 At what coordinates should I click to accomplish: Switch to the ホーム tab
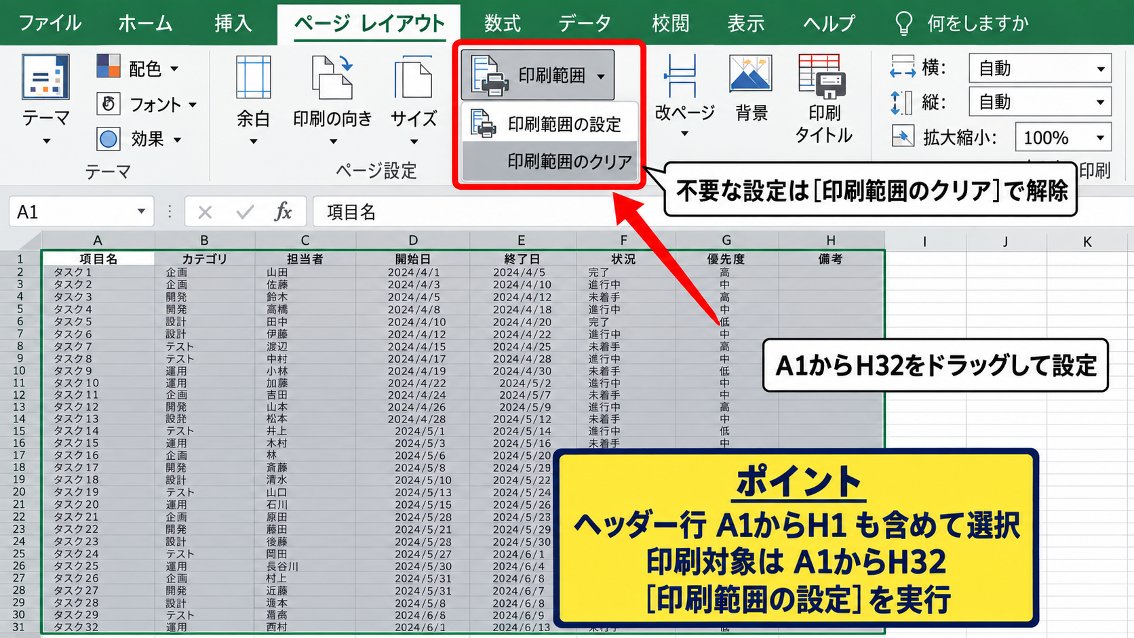point(145,23)
